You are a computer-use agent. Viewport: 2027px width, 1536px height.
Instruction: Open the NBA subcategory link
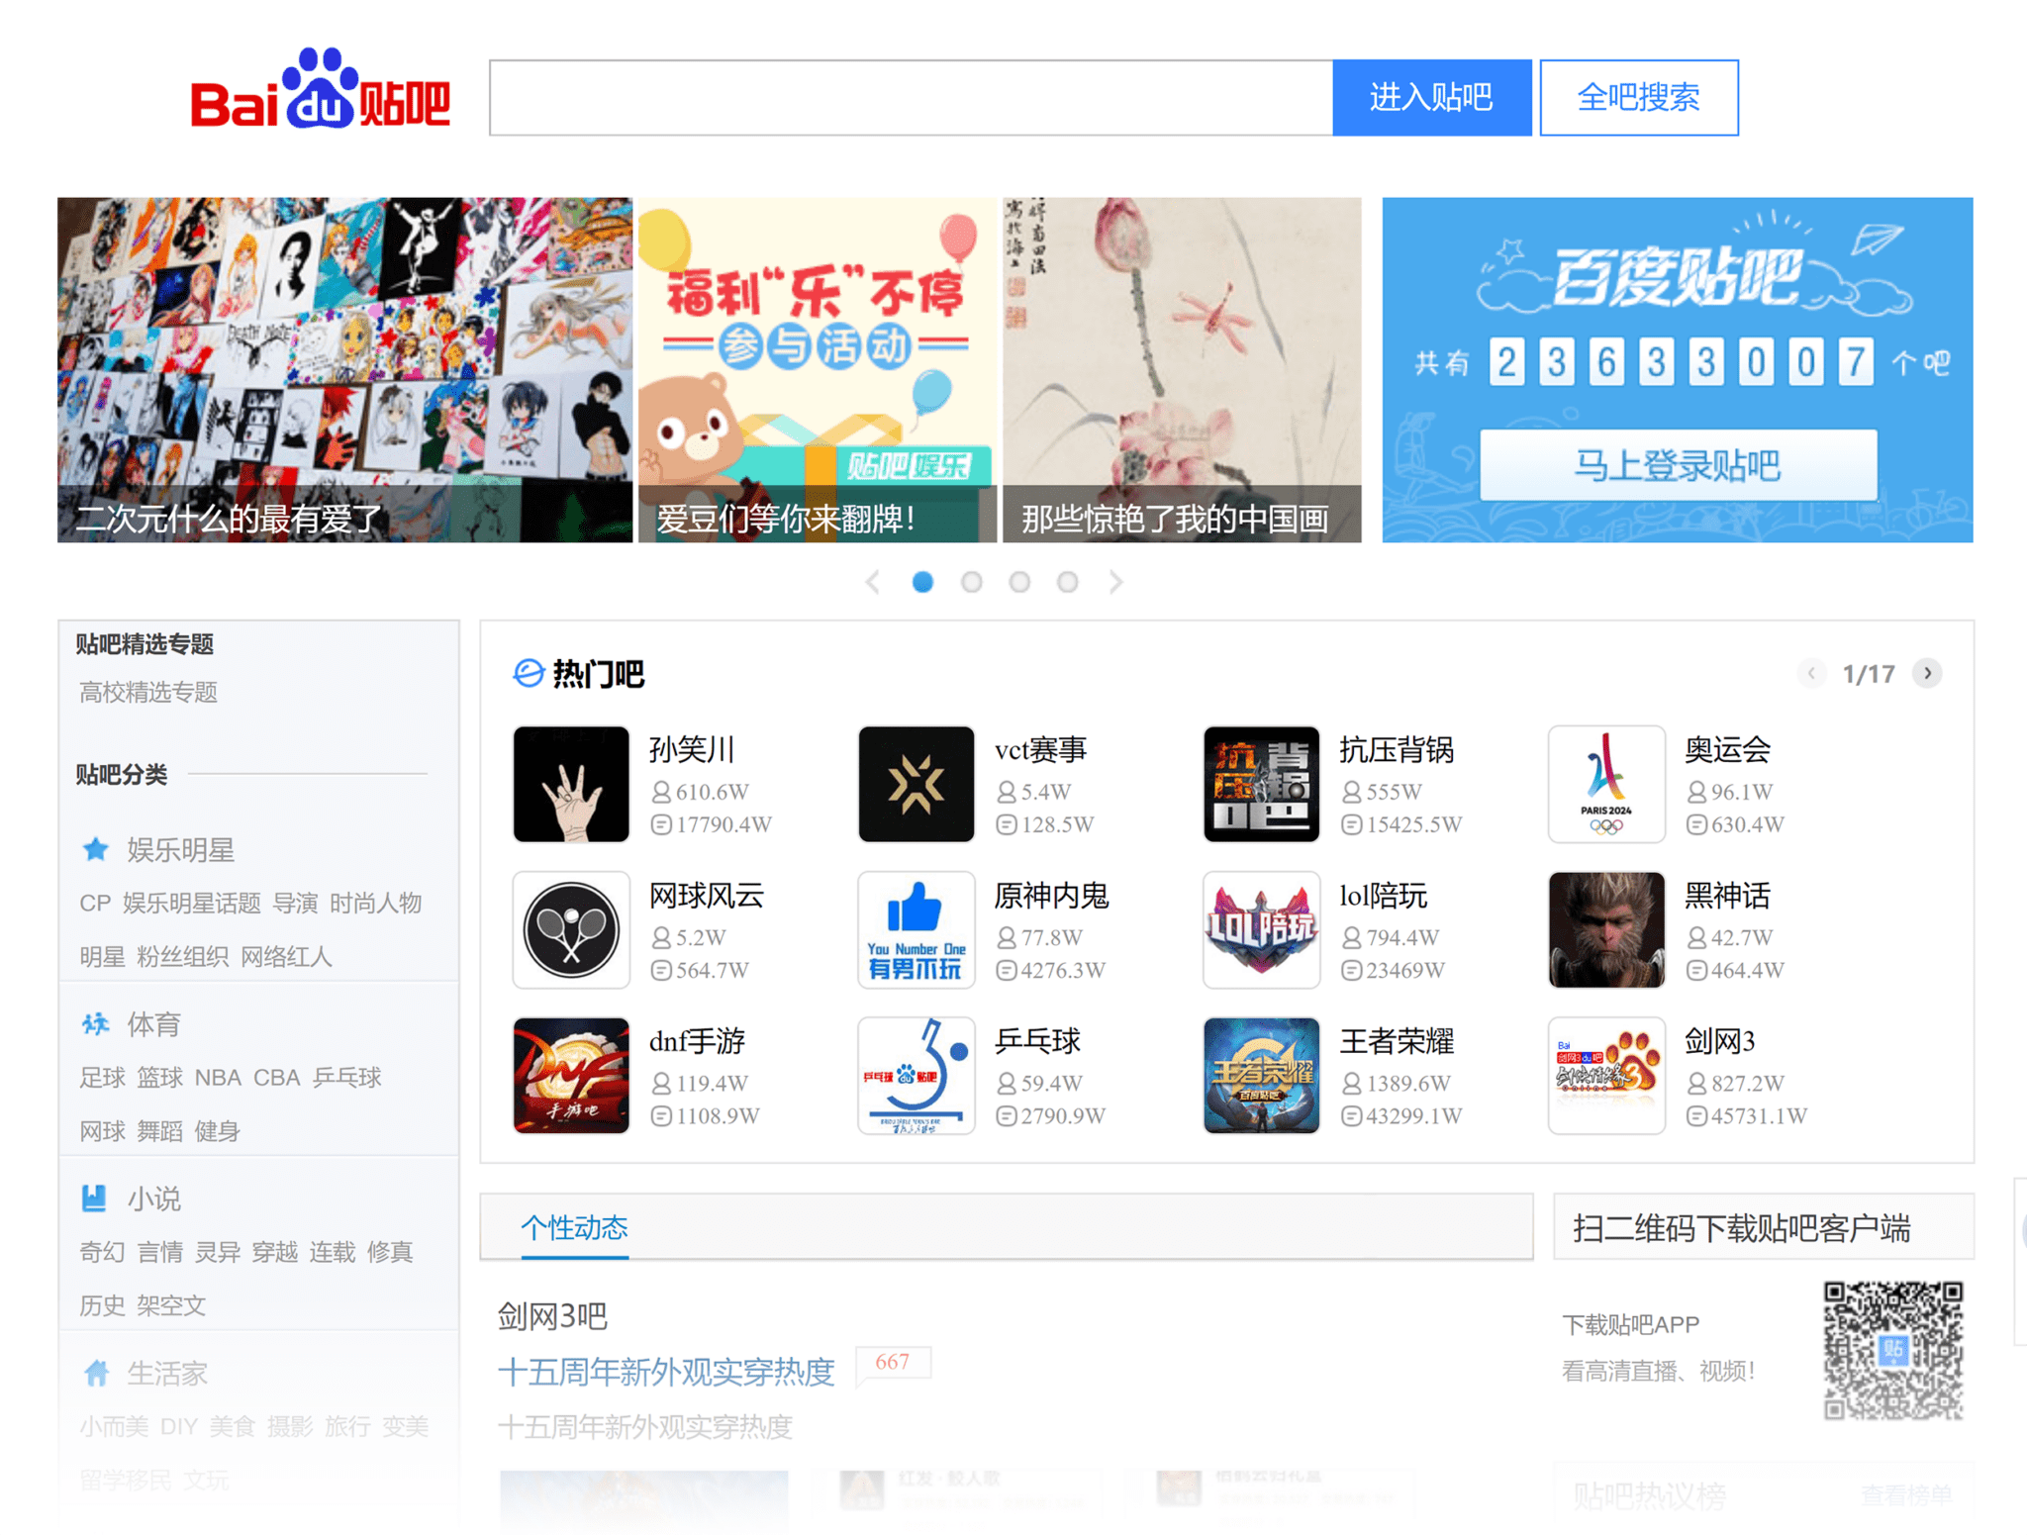click(x=218, y=1077)
